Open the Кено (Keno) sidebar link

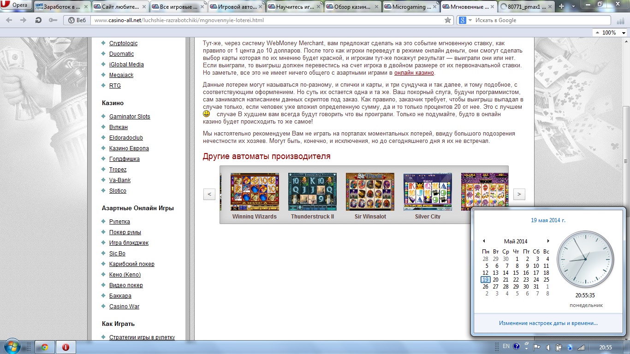coord(125,275)
